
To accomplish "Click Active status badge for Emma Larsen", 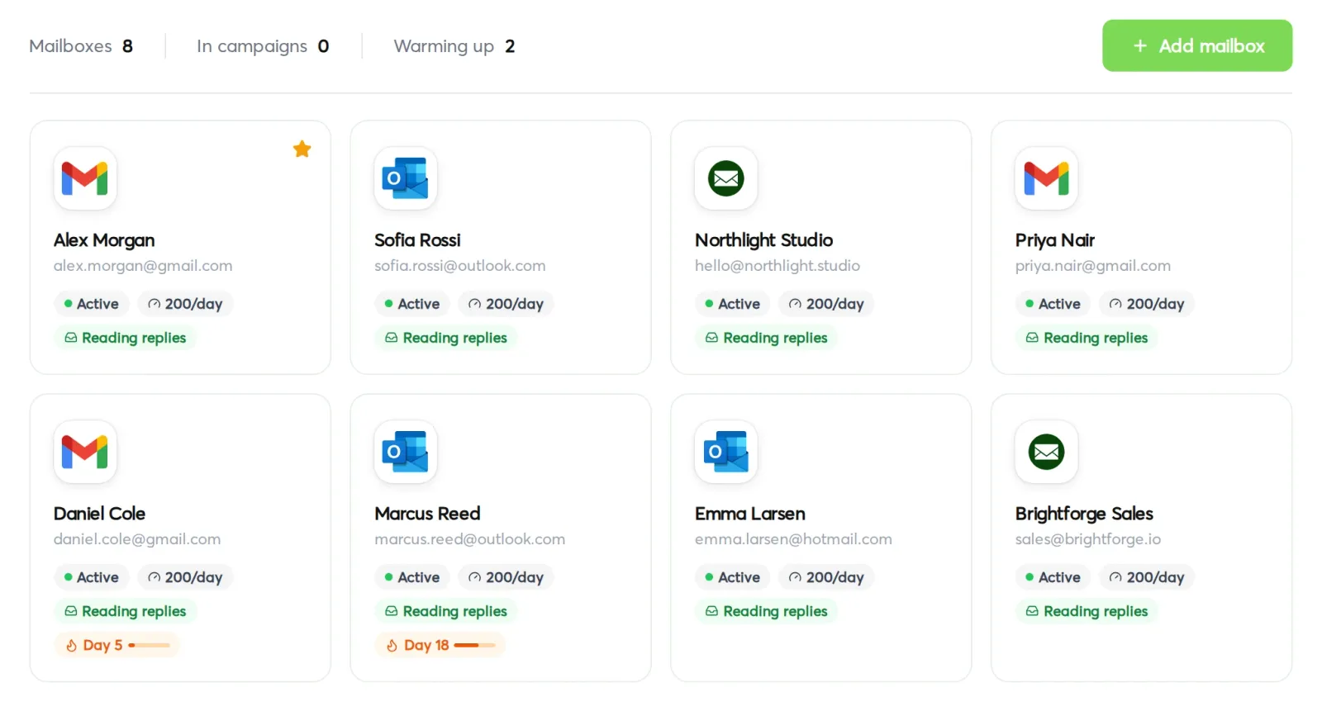I will pos(733,577).
